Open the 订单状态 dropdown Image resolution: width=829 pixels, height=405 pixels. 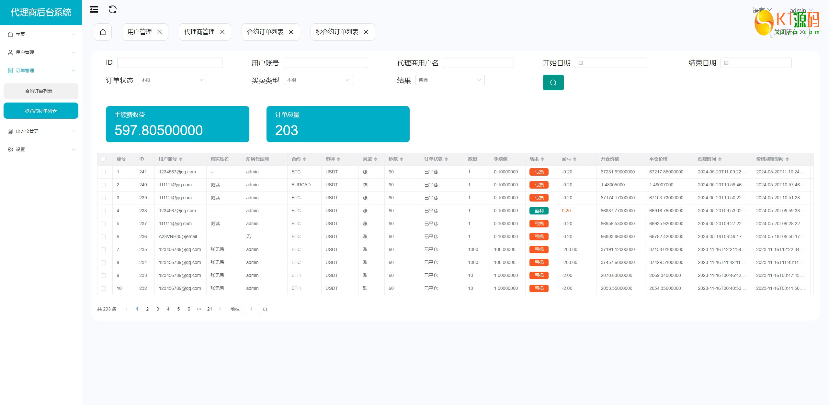coord(172,80)
